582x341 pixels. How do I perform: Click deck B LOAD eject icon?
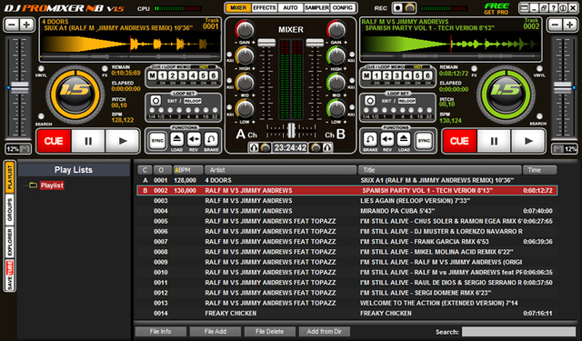click(x=404, y=139)
